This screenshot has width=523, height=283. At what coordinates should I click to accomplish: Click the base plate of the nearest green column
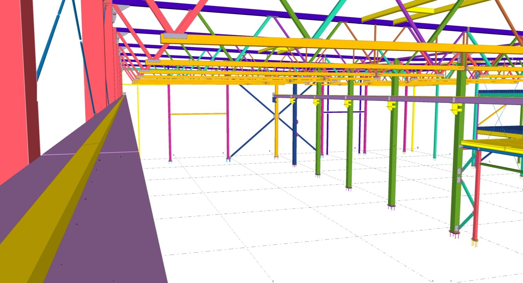tap(454, 232)
